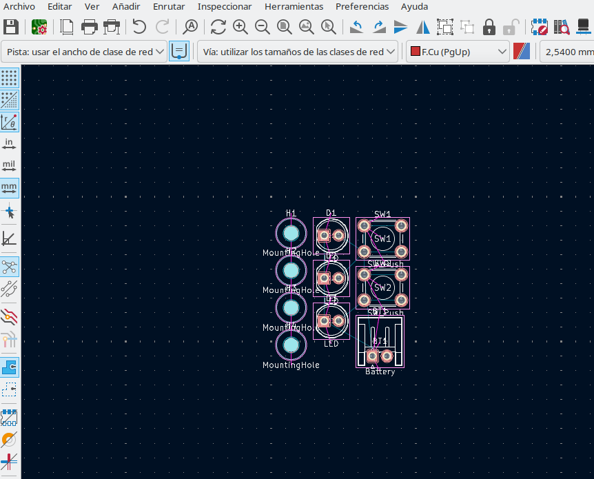This screenshot has height=479, width=594.
Task: Switch units to inches
Action: tap(10, 143)
